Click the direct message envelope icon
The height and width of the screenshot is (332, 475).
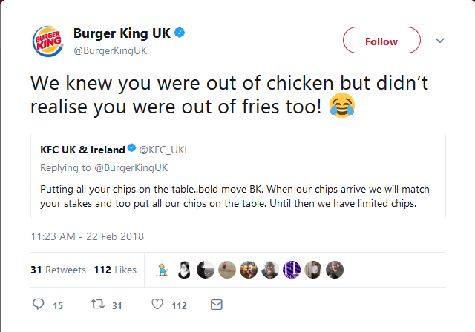click(x=217, y=305)
